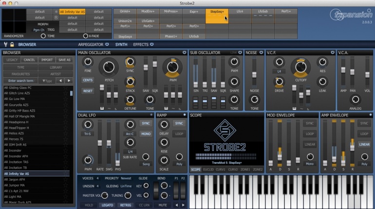Image resolution: width=375 pixels, height=209 pixels.
Task: Click the lock icon beside BROWSER
Action: click(x=12, y=44)
